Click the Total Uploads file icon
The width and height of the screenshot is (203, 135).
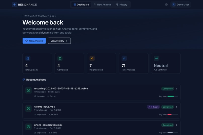pos(28,58)
